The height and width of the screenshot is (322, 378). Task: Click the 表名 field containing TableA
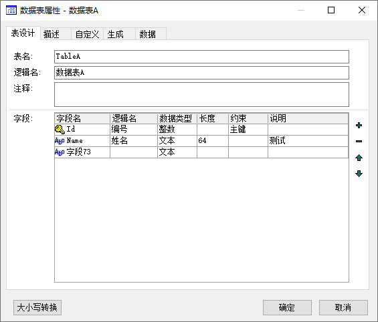pos(201,57)
